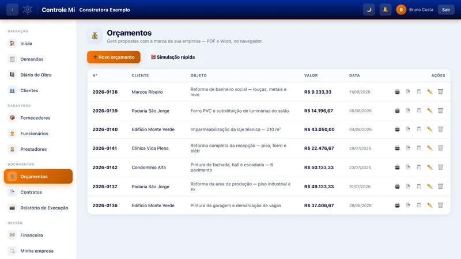Open Funcionários in the sidebar

click(x=38, y=134)
